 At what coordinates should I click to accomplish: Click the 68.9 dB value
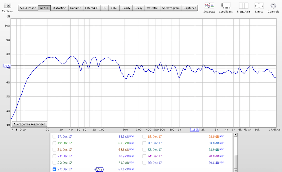[x=214, y=149]
